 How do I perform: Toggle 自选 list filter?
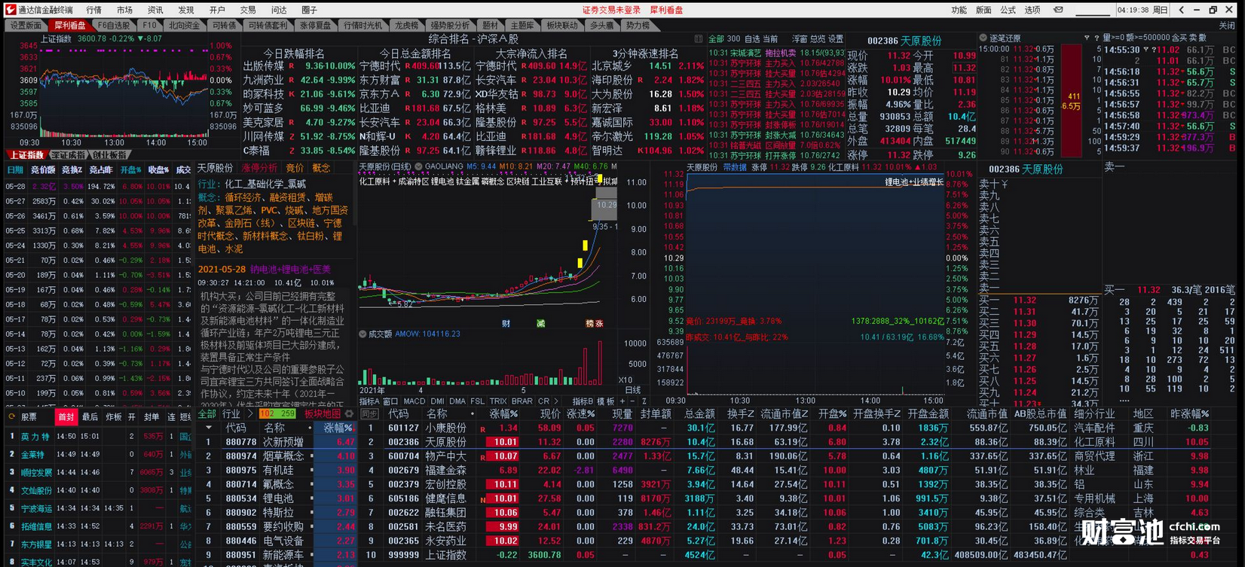[752, 38]
